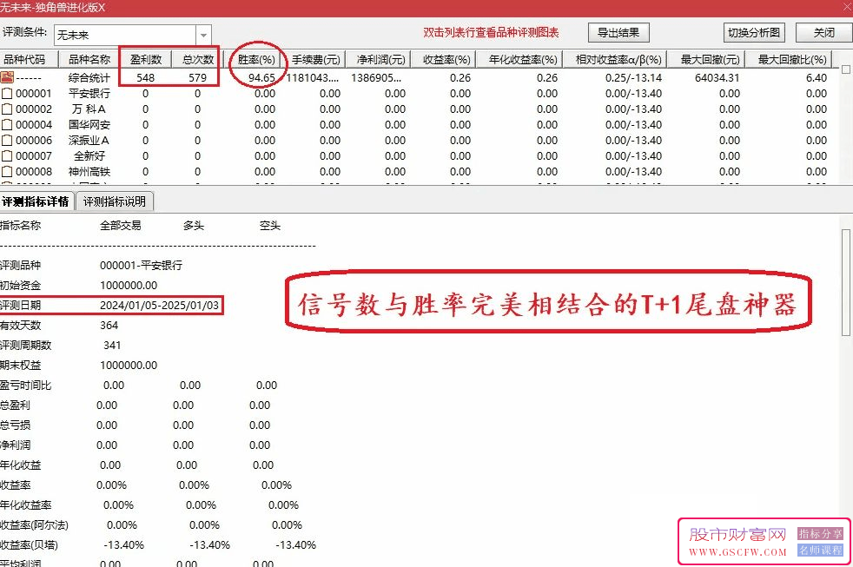Click the 无未来 condition combo box
Viewport: 853px width, 567px height.
tap(132, 36)
